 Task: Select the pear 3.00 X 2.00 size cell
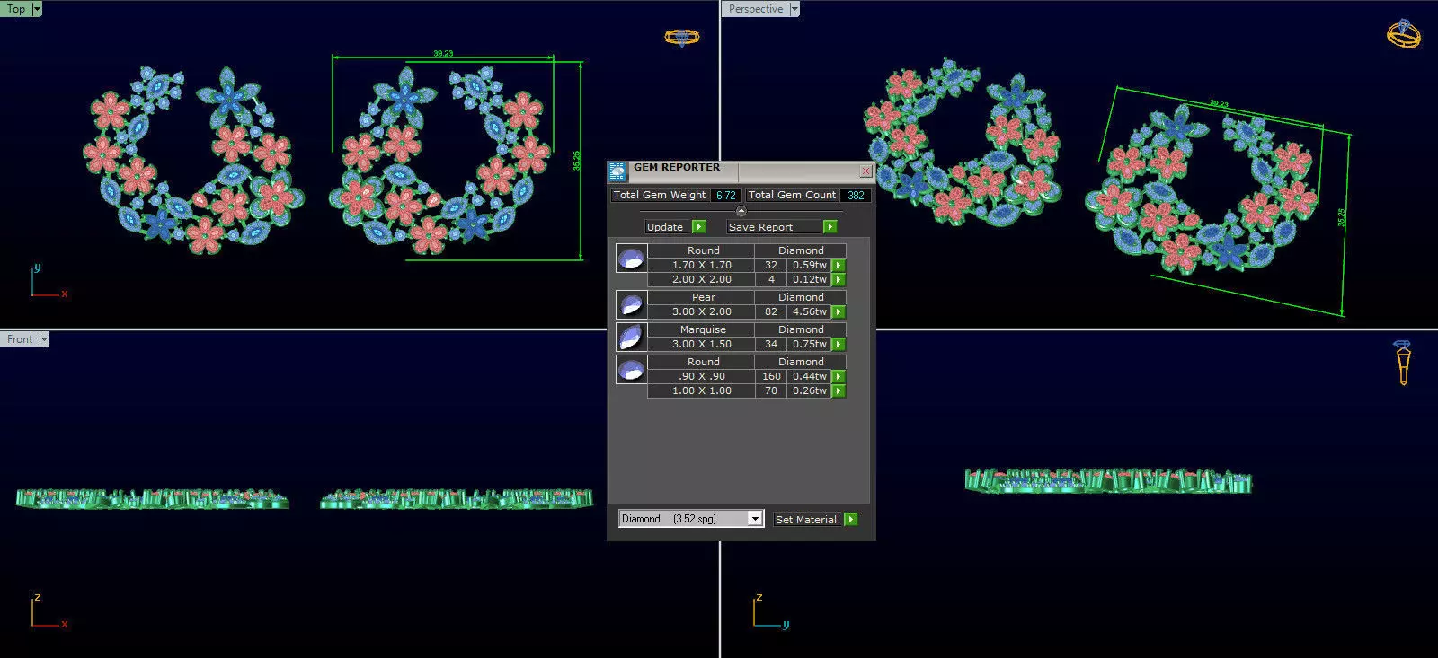point(701,312)
